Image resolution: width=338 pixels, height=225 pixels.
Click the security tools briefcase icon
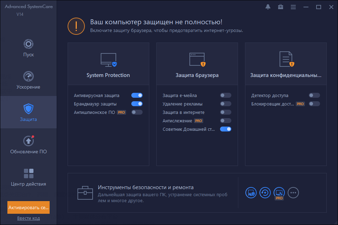point(85,193)
